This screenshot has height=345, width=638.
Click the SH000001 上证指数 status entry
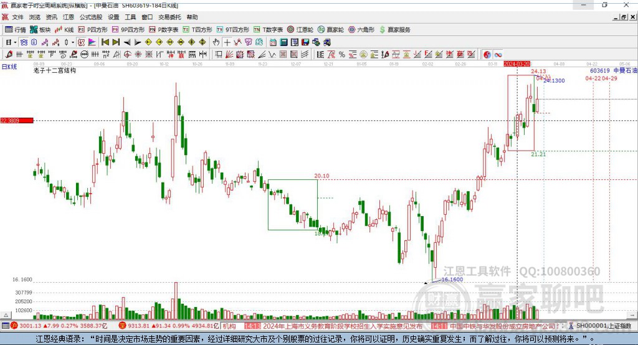[x=604, y=326]
